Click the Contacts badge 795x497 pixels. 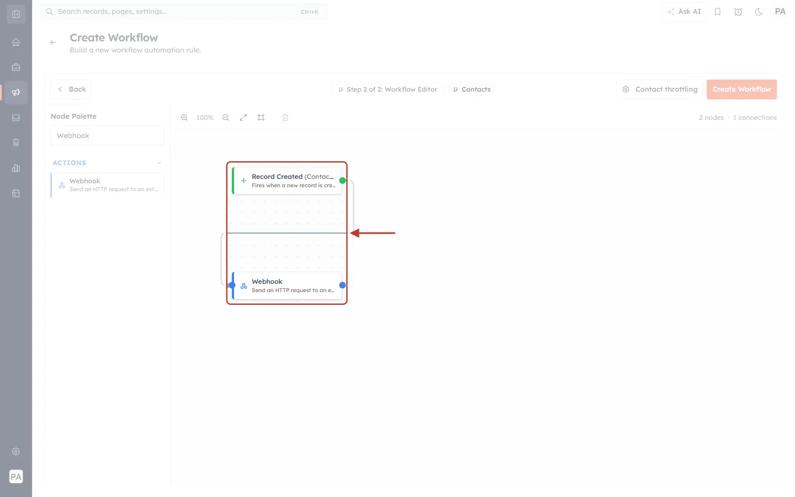(472, 89)
